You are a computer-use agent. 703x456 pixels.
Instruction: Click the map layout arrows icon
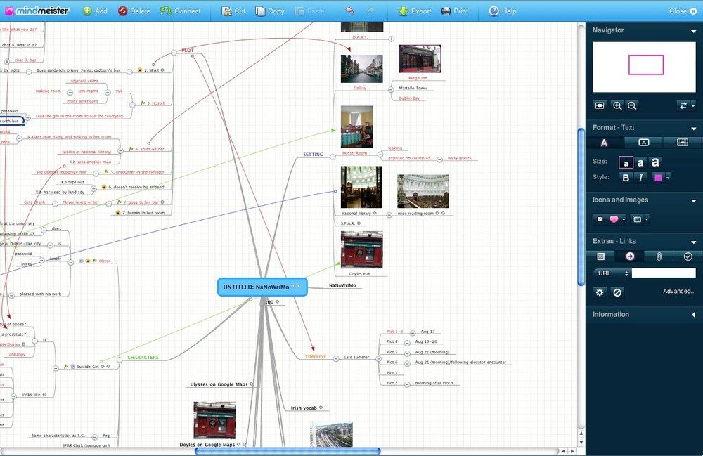tap(683, 105)
